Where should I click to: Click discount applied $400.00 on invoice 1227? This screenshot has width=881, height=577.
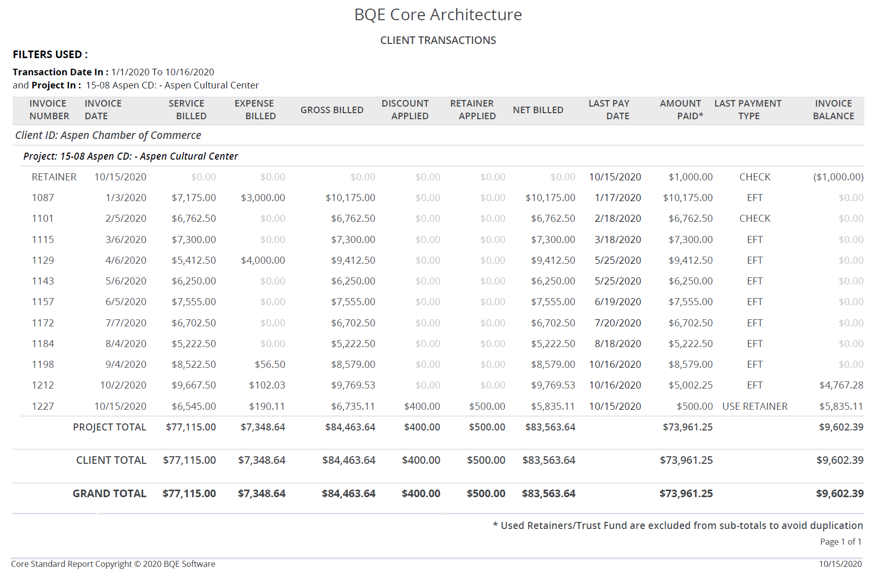pos(422,407)
